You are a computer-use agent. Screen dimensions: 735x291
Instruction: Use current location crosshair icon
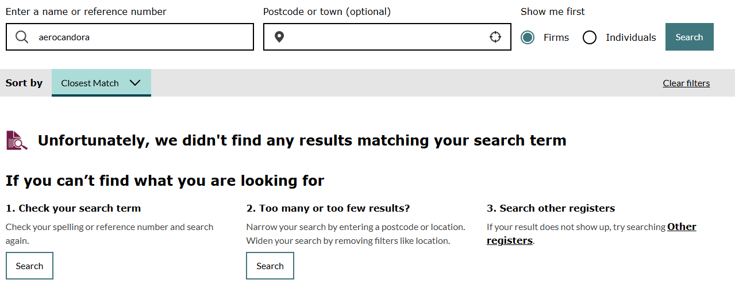[495, 37]
